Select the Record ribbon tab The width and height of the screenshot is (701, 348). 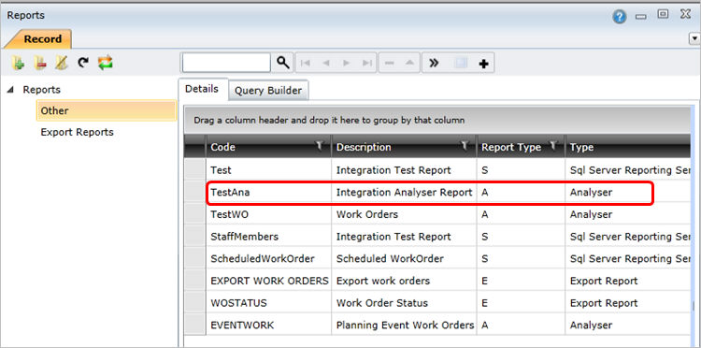pos(42,39)
